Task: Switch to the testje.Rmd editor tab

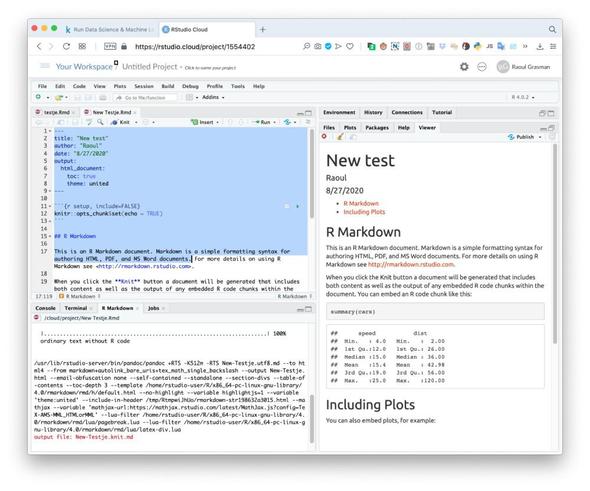Action: (x=57, y=113)
